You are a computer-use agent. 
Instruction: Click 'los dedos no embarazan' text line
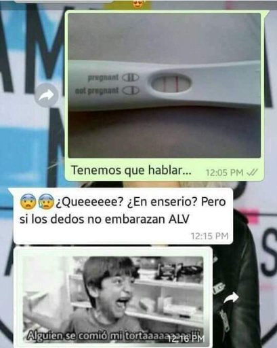[x=99, y=219]
